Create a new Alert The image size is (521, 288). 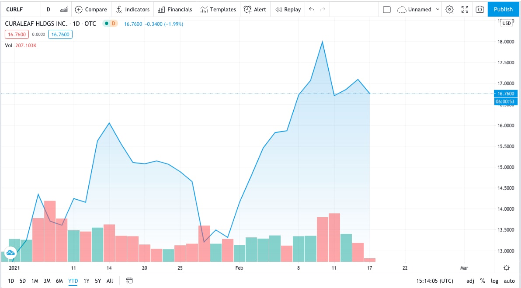(x=255, y=10)
